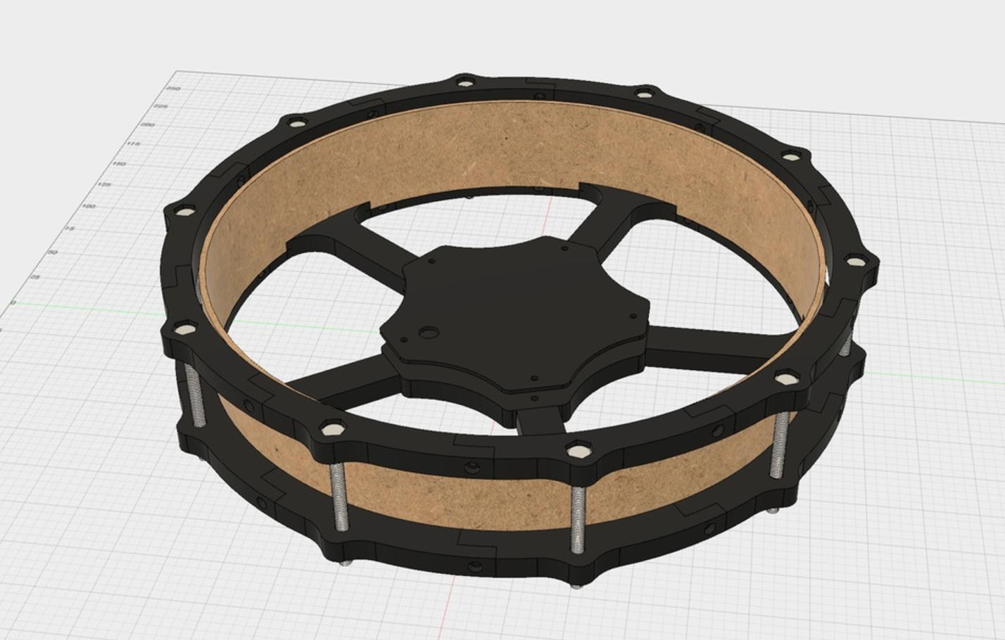Click the grid label "50"

52,252
